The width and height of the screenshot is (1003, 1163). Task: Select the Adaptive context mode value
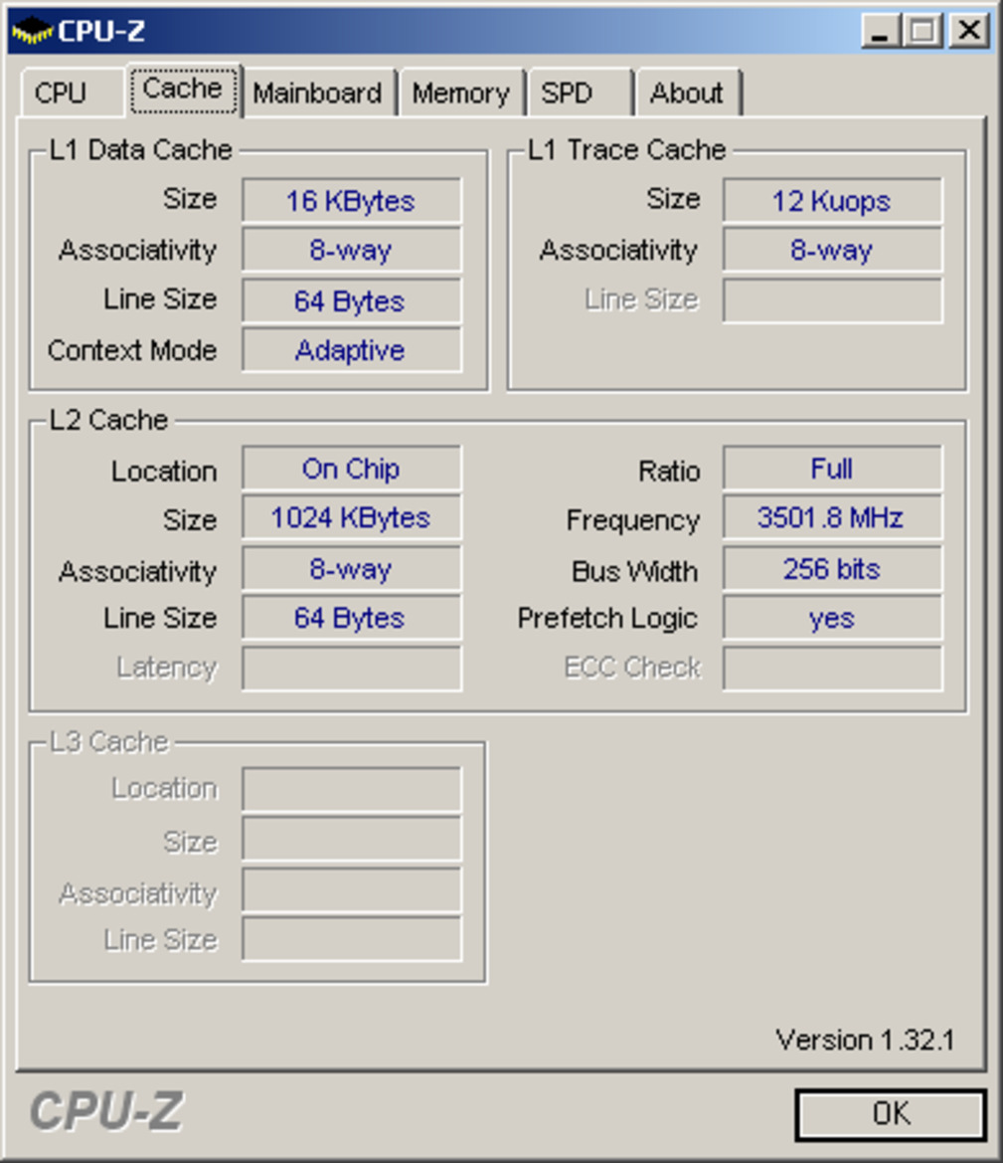[x=351, y=350]
